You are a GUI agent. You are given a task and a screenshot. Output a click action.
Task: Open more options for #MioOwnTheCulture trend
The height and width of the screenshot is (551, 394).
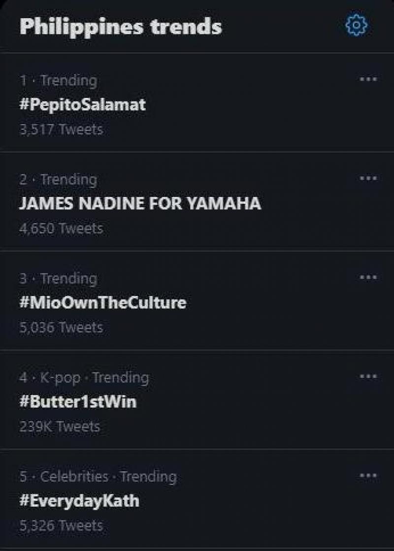[x=368, y=277]
